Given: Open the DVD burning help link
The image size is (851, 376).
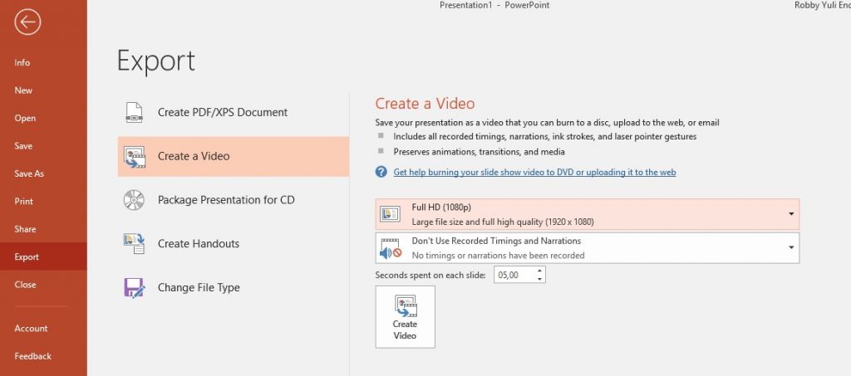Looking at the screenshot, I should point(534,173).
